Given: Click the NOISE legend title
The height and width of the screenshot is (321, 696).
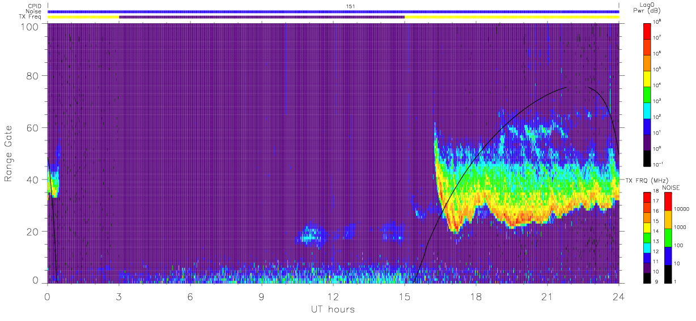Looking at the screenshot, I should pyautogui.click(x=670, y=187).
